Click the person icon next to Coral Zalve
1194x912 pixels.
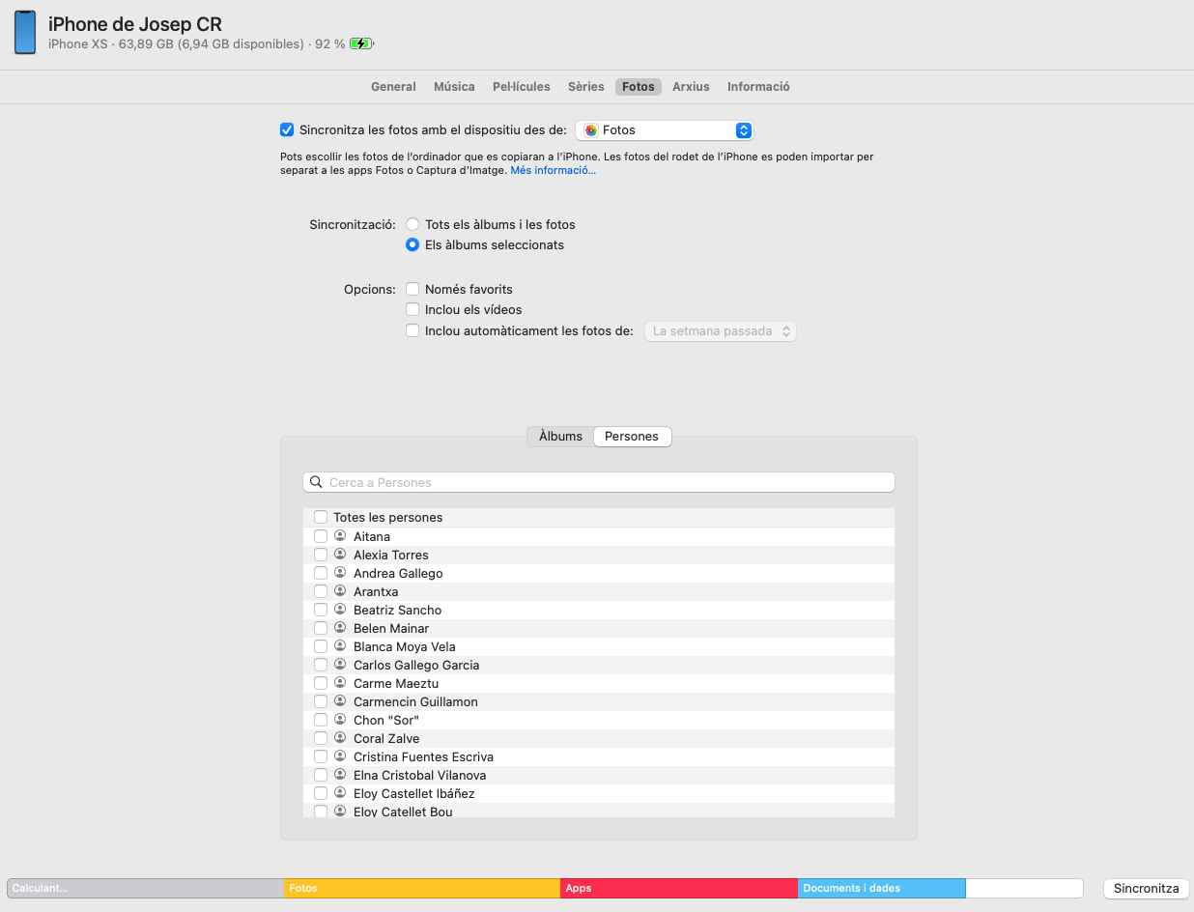point(340,737)
